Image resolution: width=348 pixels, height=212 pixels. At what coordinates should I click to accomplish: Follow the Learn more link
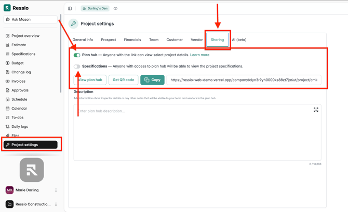pyautogui.click(x=199, y=55)
